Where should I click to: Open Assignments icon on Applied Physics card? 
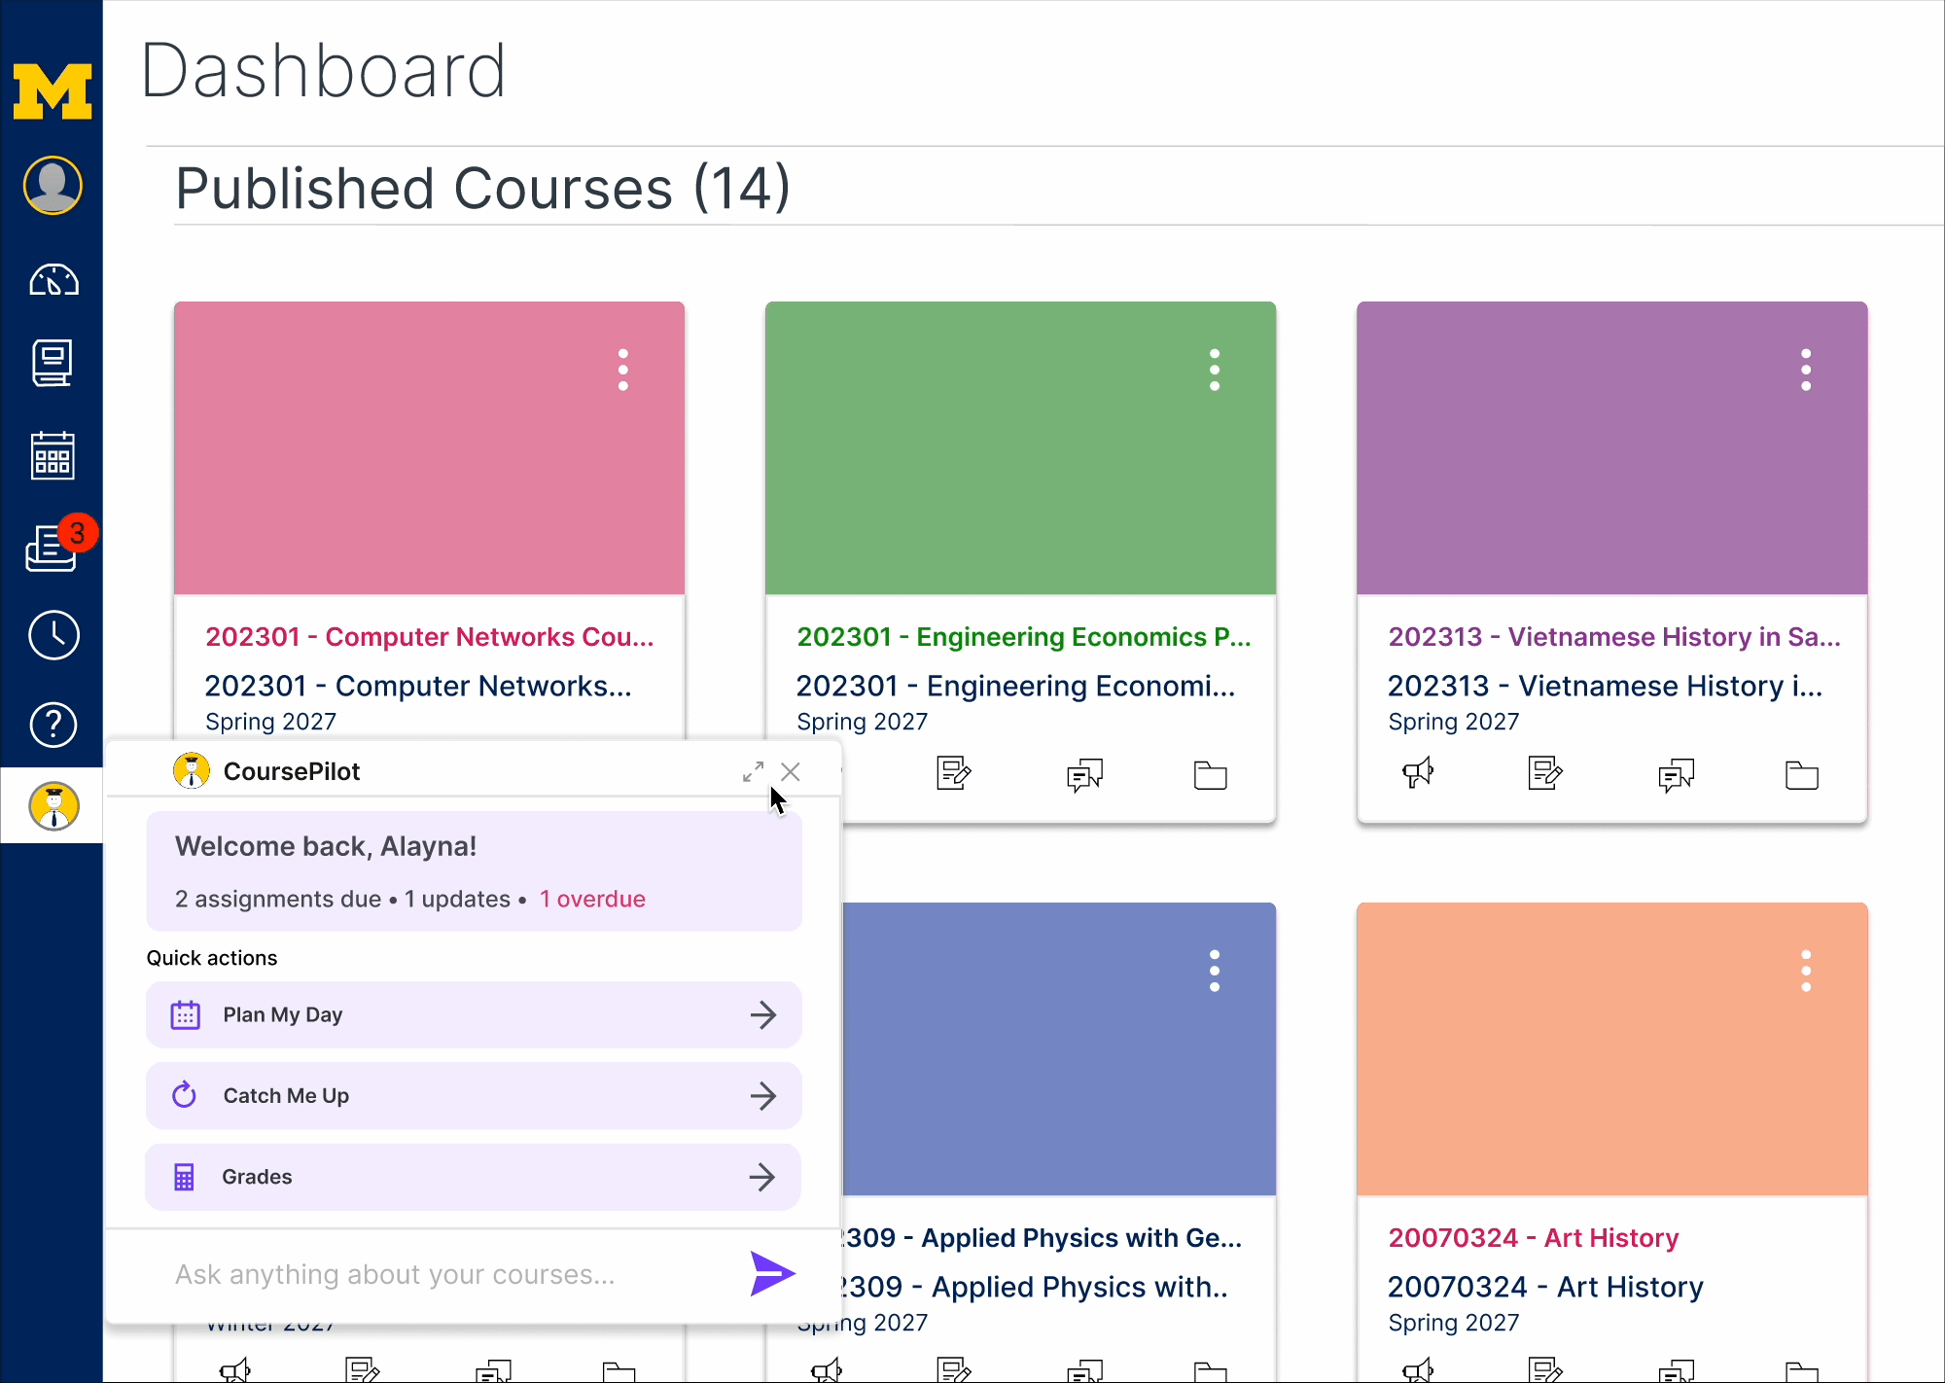click(954, 1370)
